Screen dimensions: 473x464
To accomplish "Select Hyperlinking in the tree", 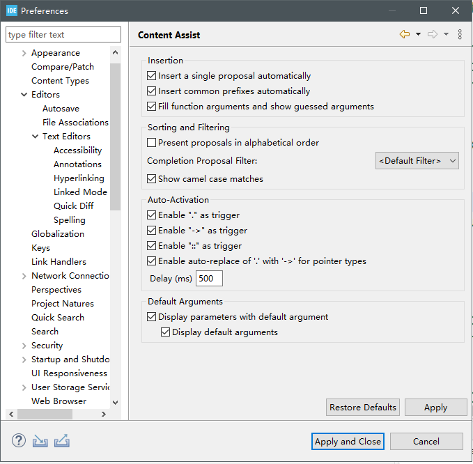I will (x=79, y=178).
